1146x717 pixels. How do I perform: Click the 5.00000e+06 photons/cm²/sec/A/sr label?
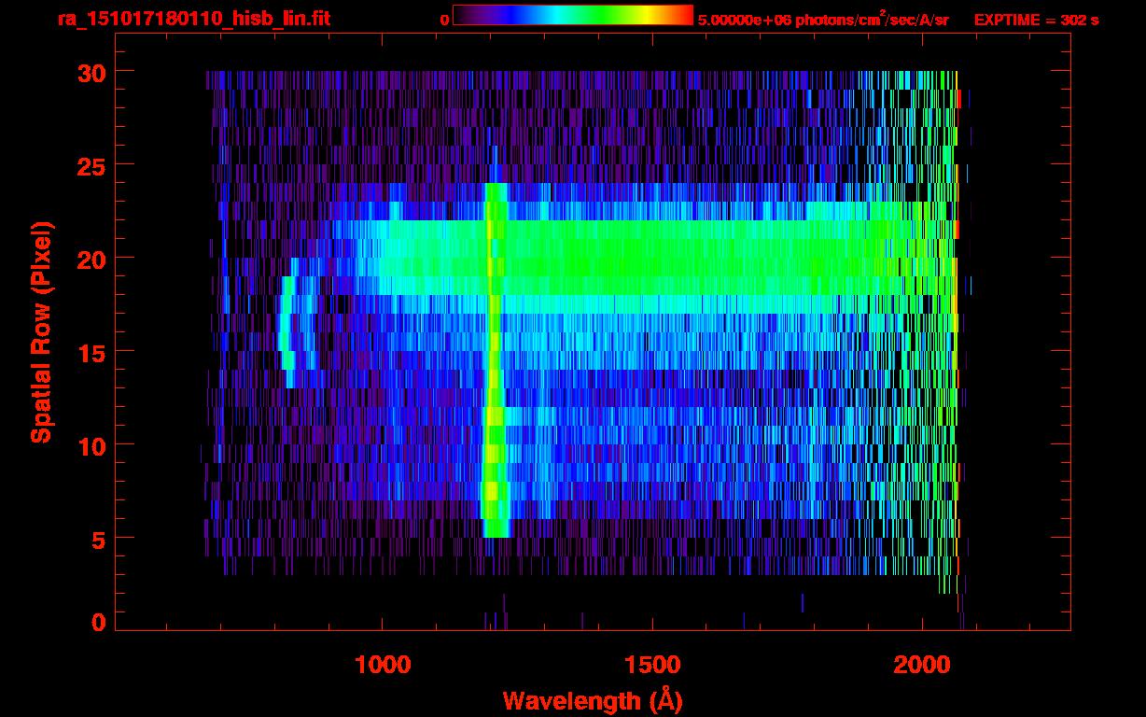pos(823,19)
